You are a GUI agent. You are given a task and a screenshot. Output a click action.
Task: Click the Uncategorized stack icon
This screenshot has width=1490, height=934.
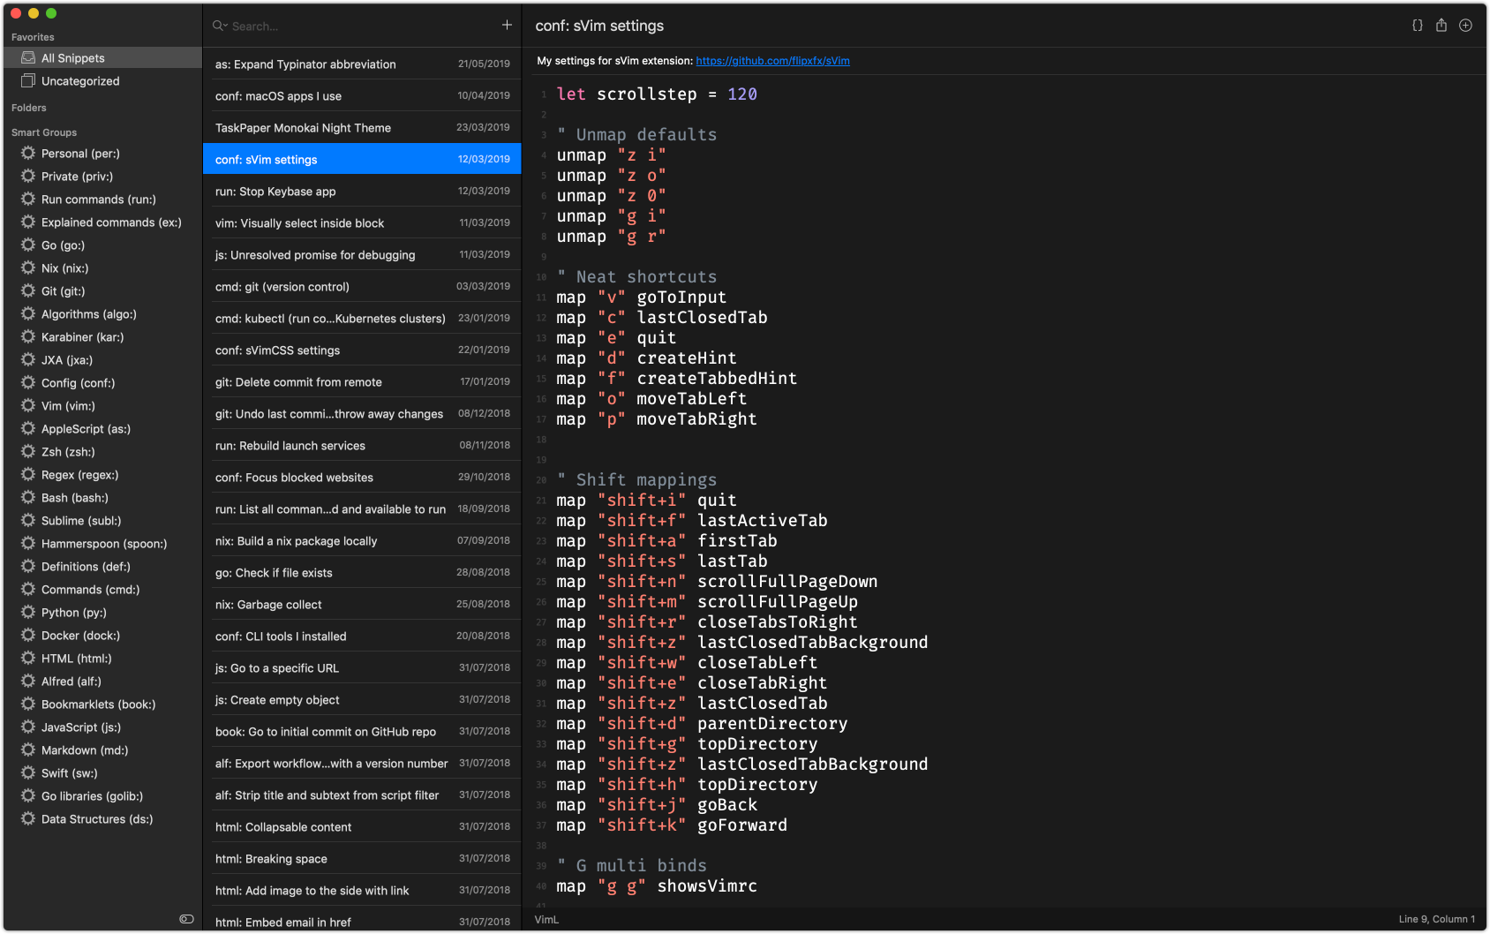[28, 81]
